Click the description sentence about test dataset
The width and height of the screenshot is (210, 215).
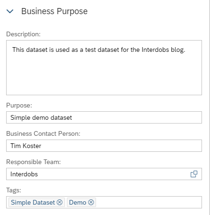(x=99, y=50)
